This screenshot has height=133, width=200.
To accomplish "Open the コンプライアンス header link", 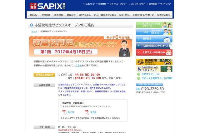I will [138, 4].
